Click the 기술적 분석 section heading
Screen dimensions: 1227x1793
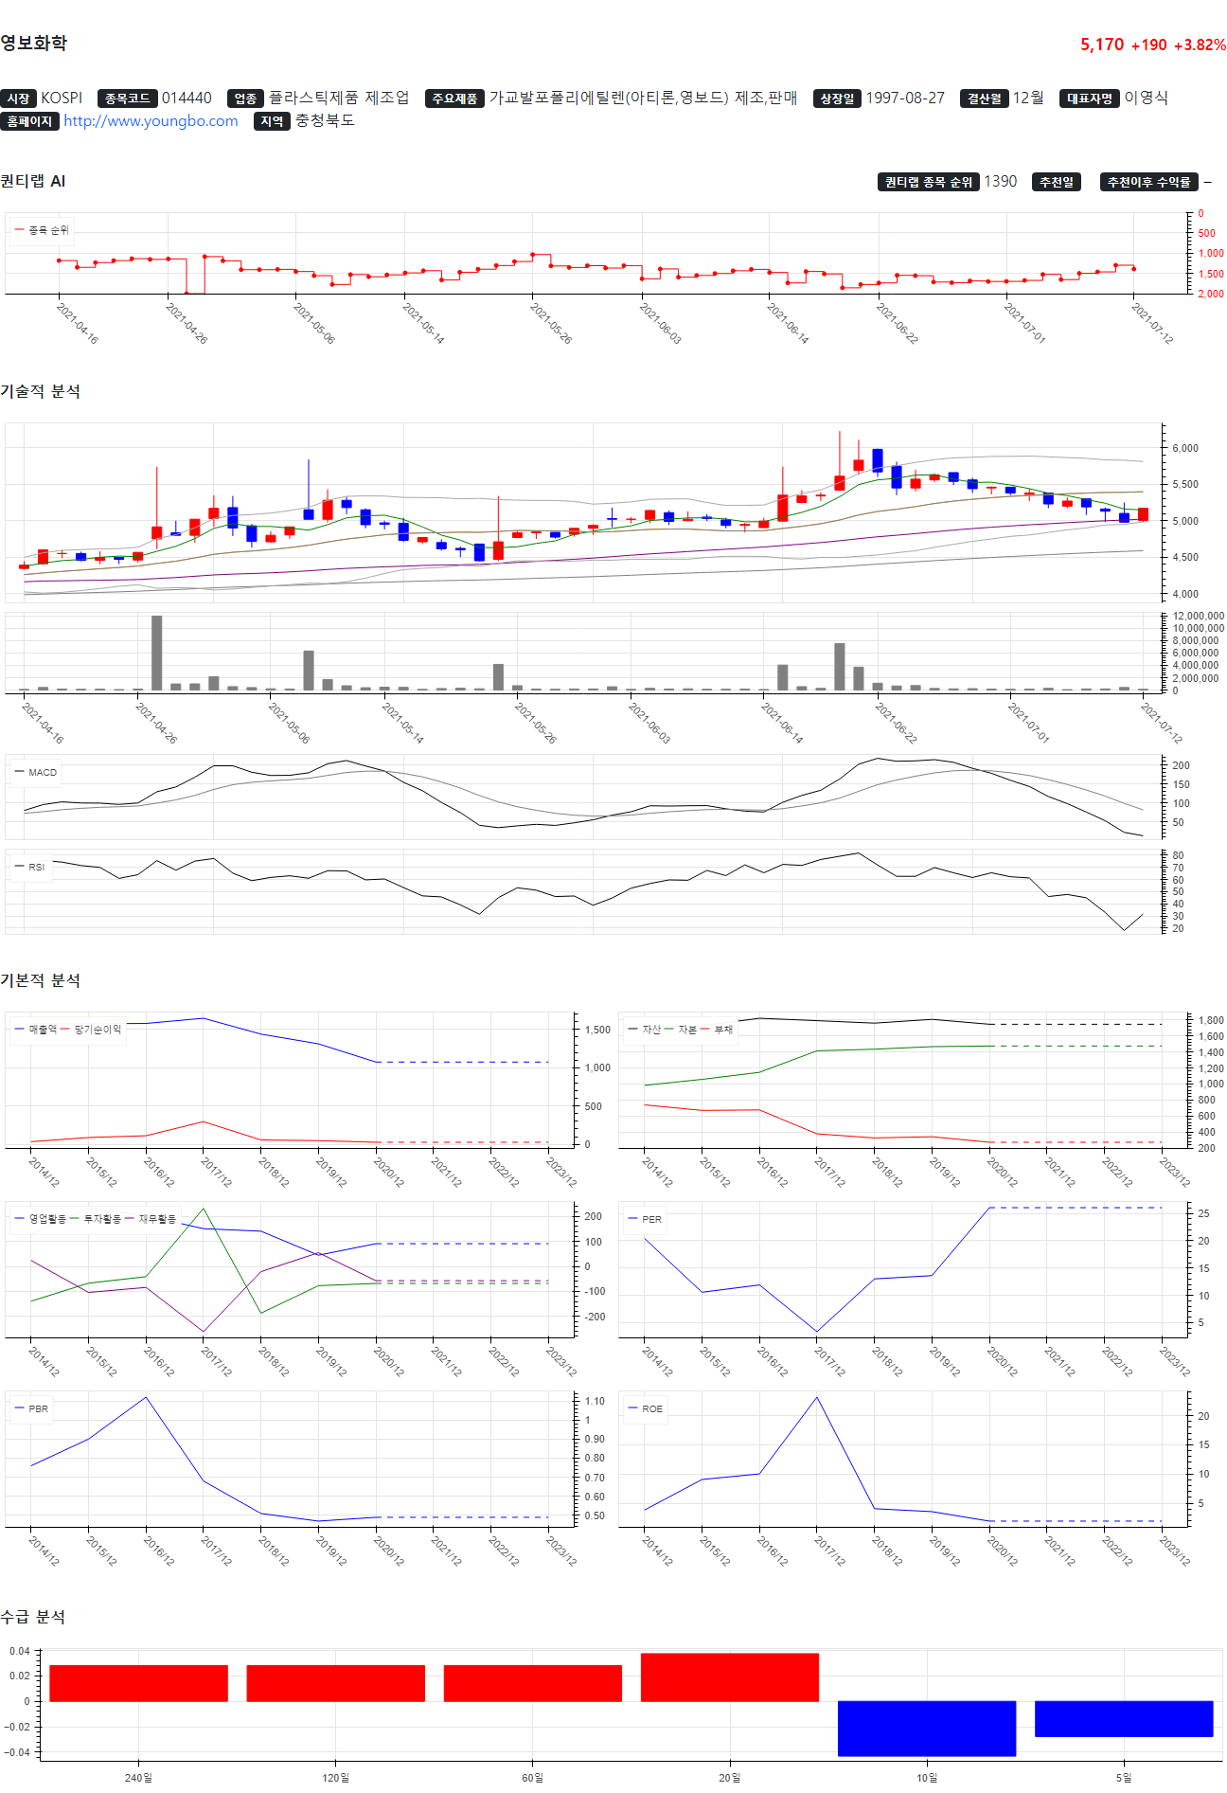tap(41, 391)
